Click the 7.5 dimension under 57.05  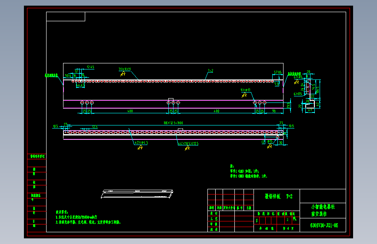coord(277,84)
